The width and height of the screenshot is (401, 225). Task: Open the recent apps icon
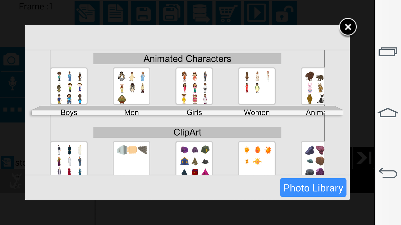coord(388,51)
